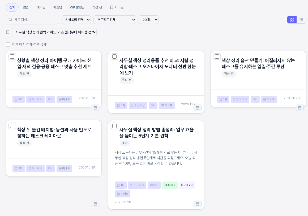Viewport: 308px width, 216px height.
Task: Switch to the 초안 tab
Action: coord(26,7)
